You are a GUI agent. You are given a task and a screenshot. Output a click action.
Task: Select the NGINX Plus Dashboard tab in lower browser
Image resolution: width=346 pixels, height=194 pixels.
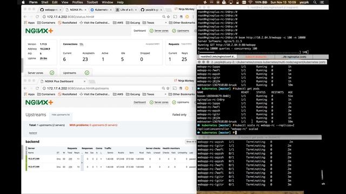(63, 81)
